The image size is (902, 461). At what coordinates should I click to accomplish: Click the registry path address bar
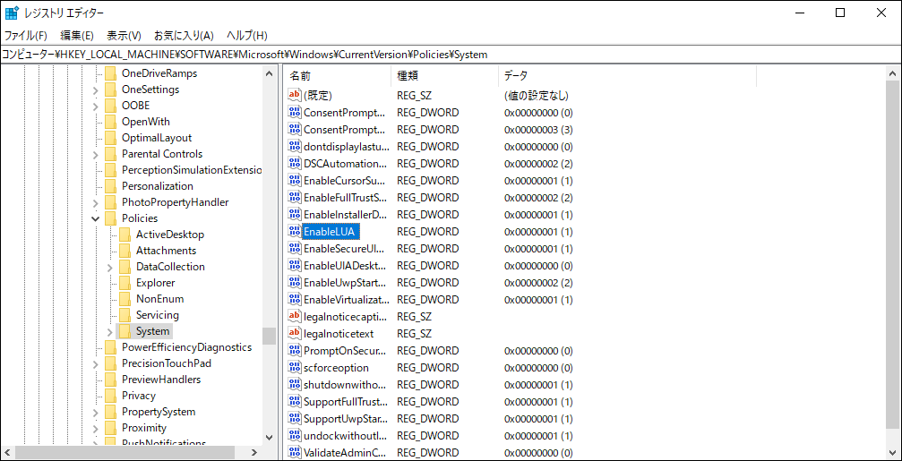pyautogui.click(x=451, y=55)
